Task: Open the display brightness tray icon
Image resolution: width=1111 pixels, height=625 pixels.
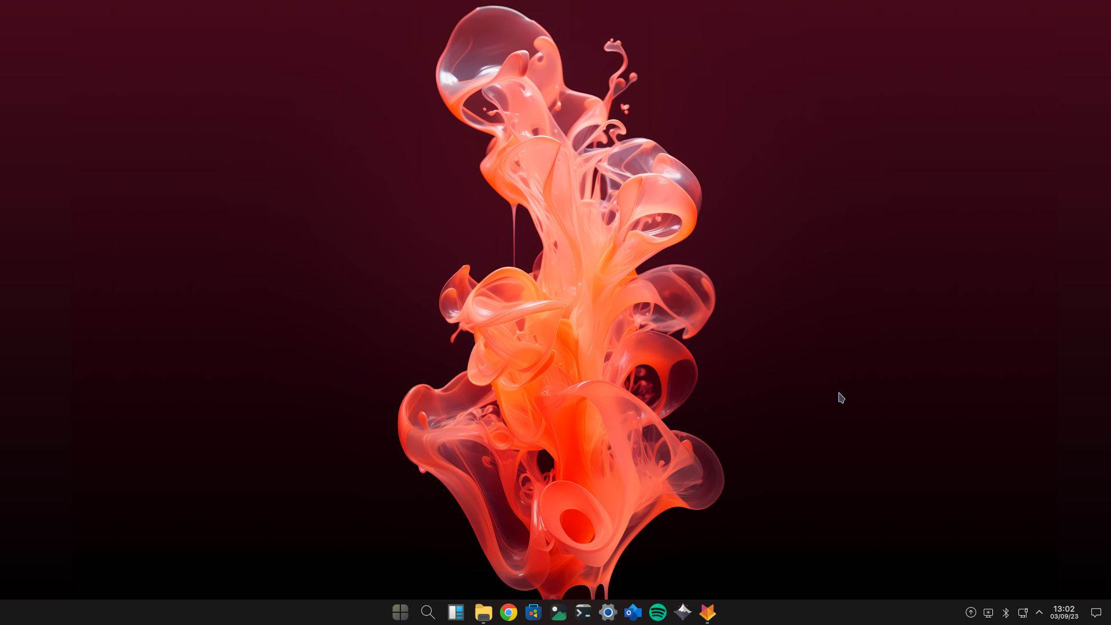Action: [988, 612]
